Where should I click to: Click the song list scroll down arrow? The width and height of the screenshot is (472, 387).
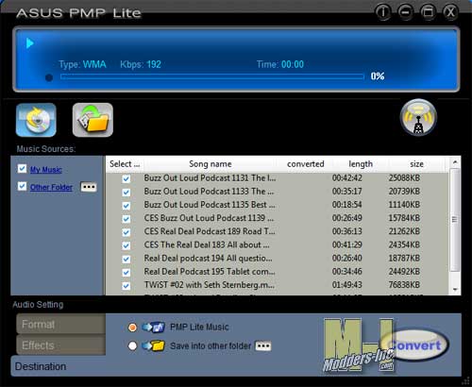coord(455,289)
